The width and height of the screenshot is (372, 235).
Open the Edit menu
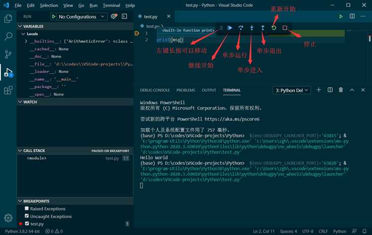pyautogui.click(x=31, y=5)
